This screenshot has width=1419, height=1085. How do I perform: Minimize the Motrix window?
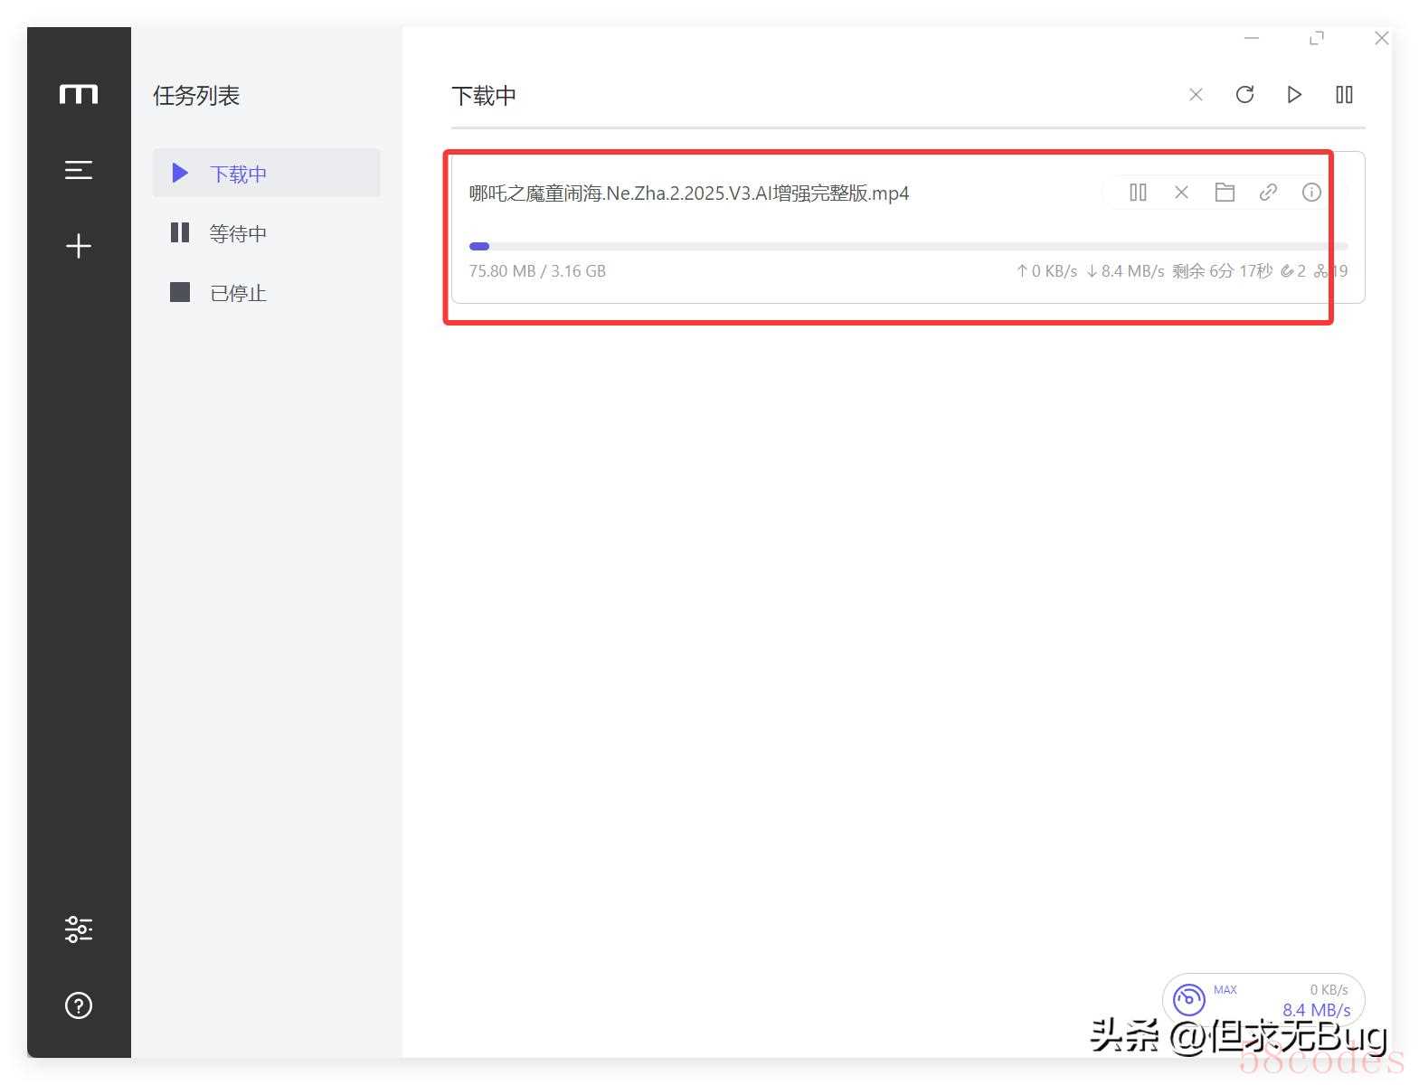[1252, 38]
